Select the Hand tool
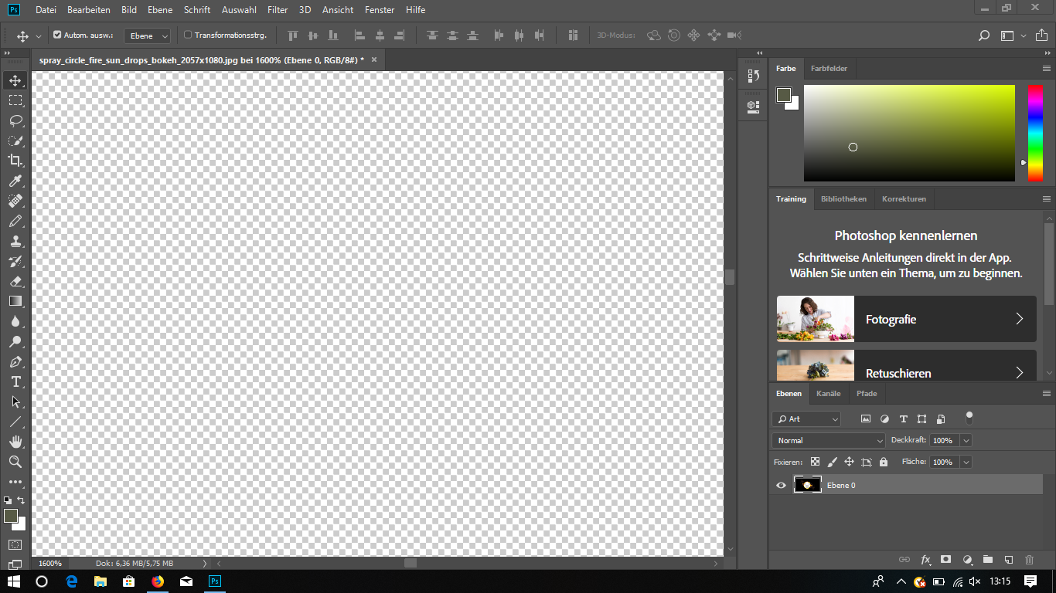 pyautogui.click(x=15, y=442)
